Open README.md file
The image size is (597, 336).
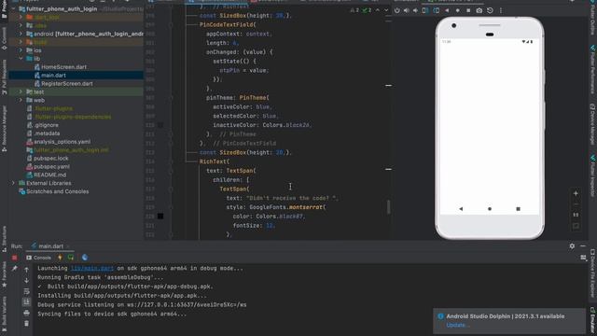coord(49,175)
